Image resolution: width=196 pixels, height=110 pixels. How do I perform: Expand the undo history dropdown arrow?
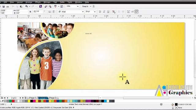coord(30,6)
